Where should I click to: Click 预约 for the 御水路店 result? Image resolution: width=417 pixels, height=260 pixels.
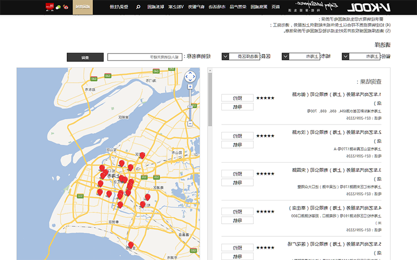pos(238,98)
